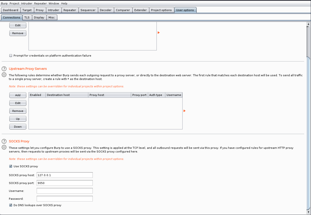The image size is (311, 215).
Task: Open Upstream Proxy Servers help icon
Action: pyautogui.click(x=4, y=69)
